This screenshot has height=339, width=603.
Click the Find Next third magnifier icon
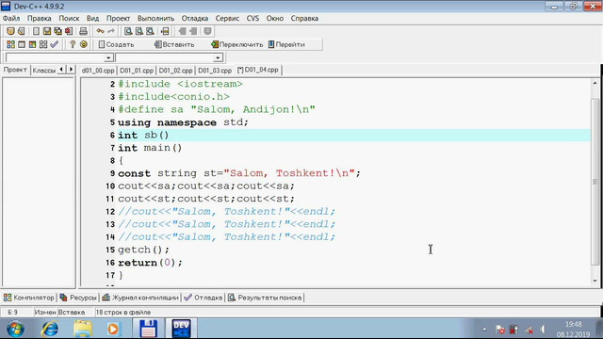coord(150,31)
